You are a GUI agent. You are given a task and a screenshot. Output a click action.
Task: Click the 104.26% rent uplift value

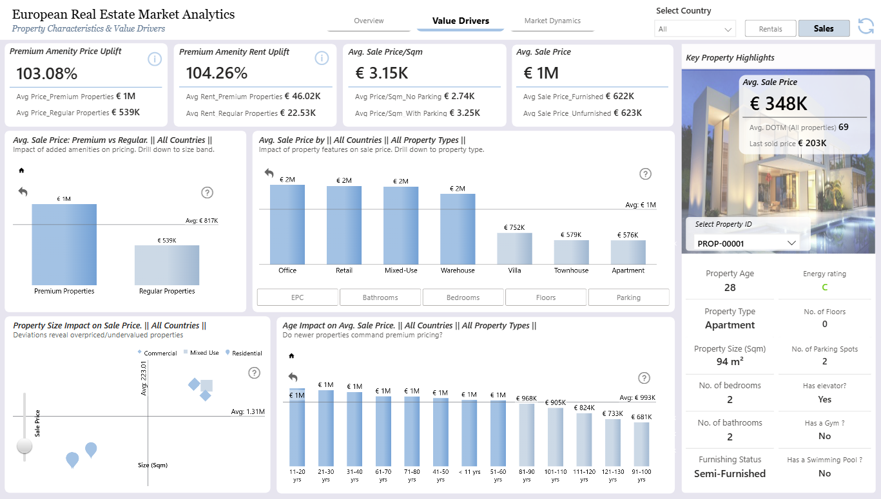click(217, 73)
